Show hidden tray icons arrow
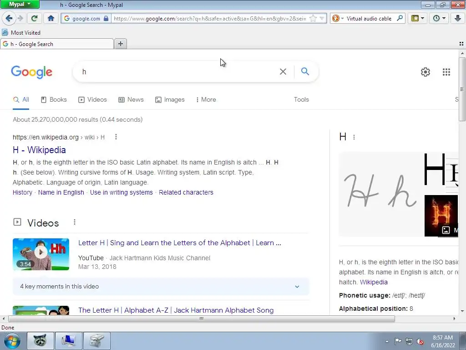The height and width of the screenshot is (350, 466). click(387, 341)
